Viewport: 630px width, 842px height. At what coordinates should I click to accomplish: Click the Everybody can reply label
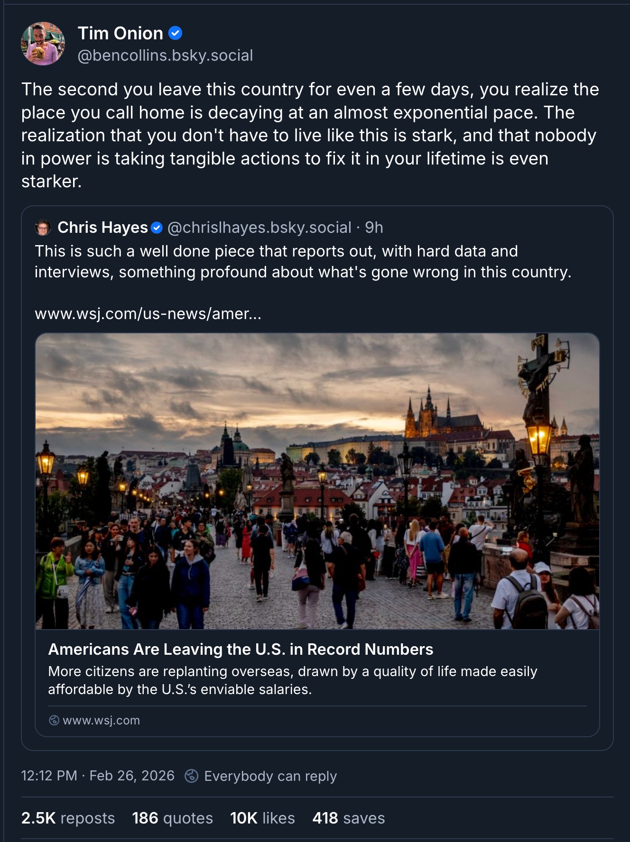coord(270,776)
